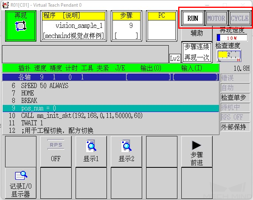Select program line 6 SPEED 50 ALWAYS

pos(111,86)
